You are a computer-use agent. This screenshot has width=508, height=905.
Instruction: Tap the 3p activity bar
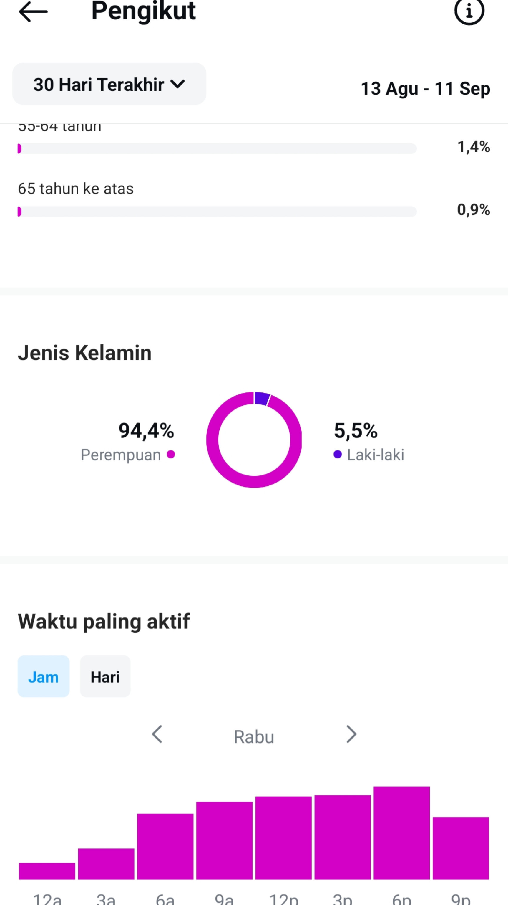(343, 837)
